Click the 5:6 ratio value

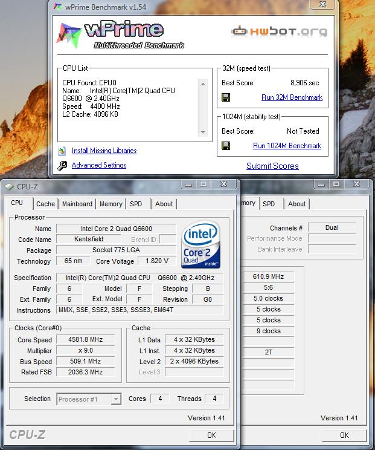(268, 287)
